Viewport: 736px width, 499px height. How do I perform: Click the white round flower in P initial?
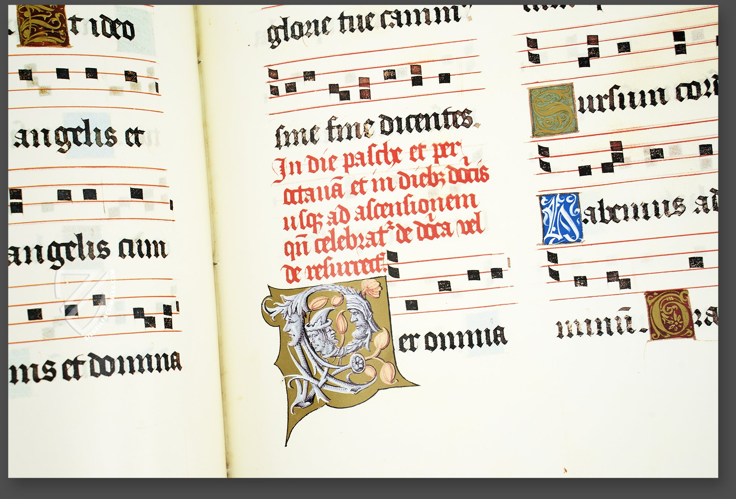click(358, 364)
